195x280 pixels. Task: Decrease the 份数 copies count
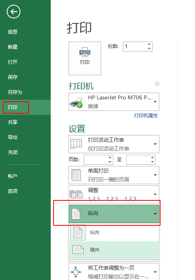pyautogui.click(x=149, y=49)
